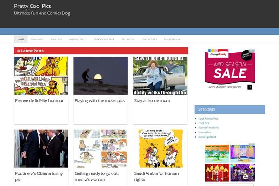Open post title Stay at home mom

[152, 101]
